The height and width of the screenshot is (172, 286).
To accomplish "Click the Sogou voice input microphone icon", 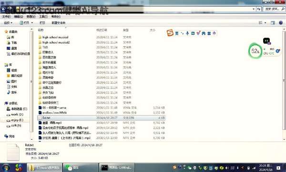I will pos(187,33).
